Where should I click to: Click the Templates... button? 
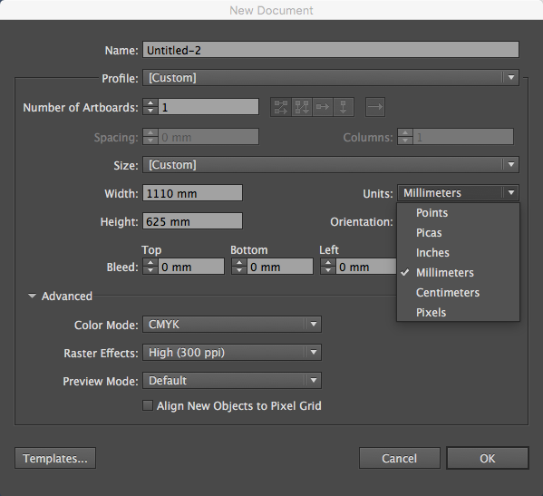pos(55,458)
